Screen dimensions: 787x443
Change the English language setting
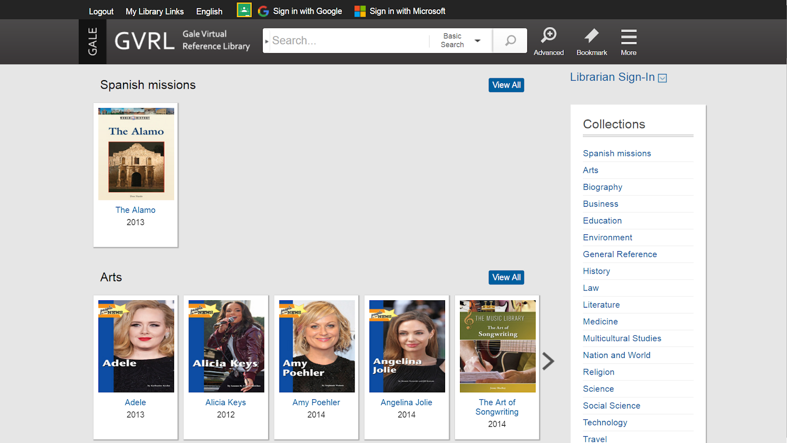(x=209, y=11)
